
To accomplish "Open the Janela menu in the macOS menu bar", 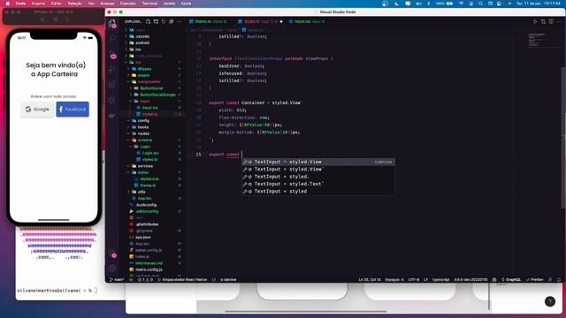I will click(169, 4).
